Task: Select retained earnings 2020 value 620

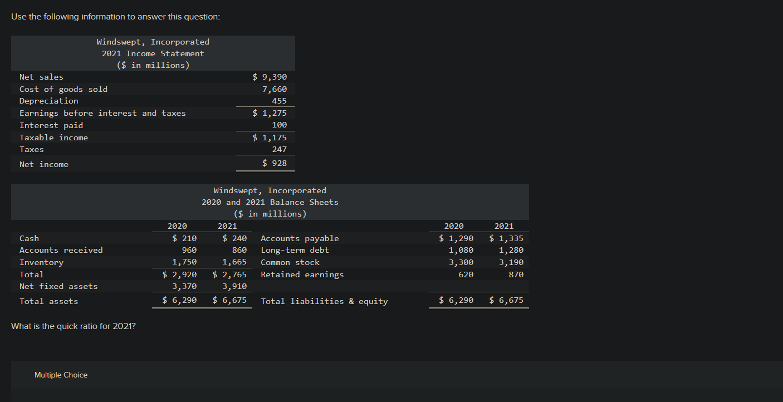Action: point(466,274)
